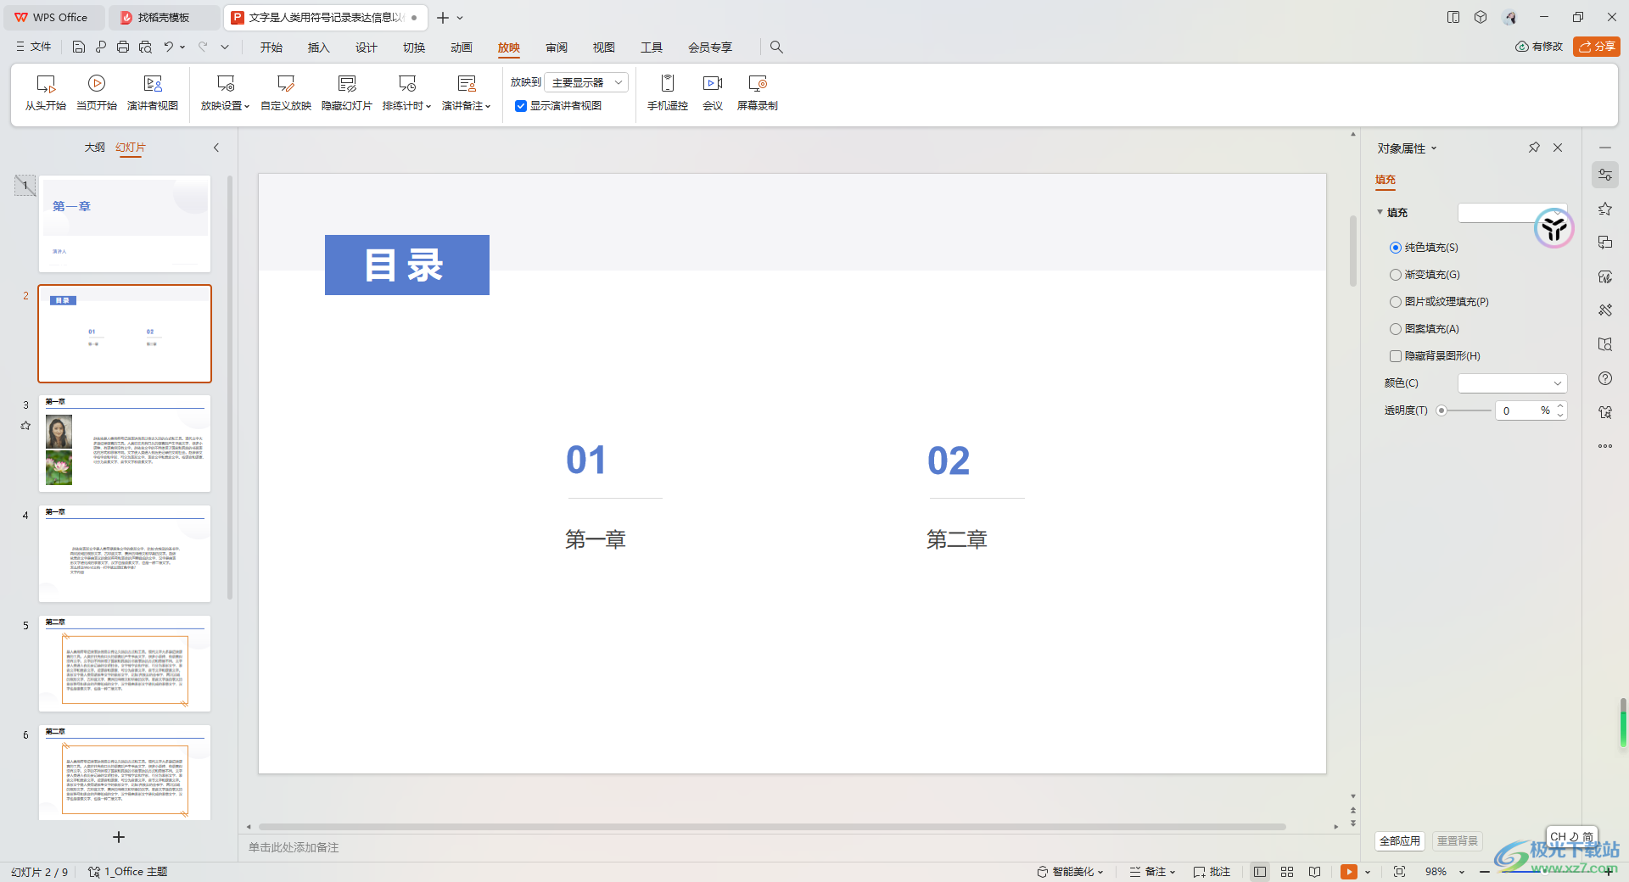Switch to normal view in status bar
Image resolution: width=1629 pixels, height=882 pixels.
point(1260,872)
